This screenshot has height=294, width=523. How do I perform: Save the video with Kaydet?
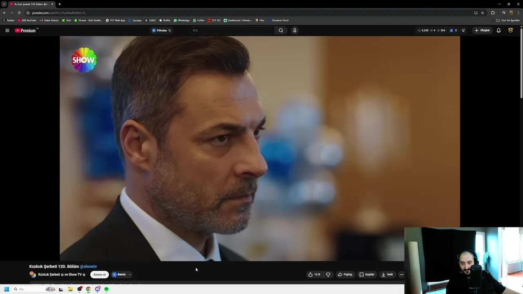click(x=367, y=274)
